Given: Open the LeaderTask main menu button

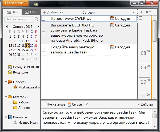Looking at the screenshot, I should 15,3.
